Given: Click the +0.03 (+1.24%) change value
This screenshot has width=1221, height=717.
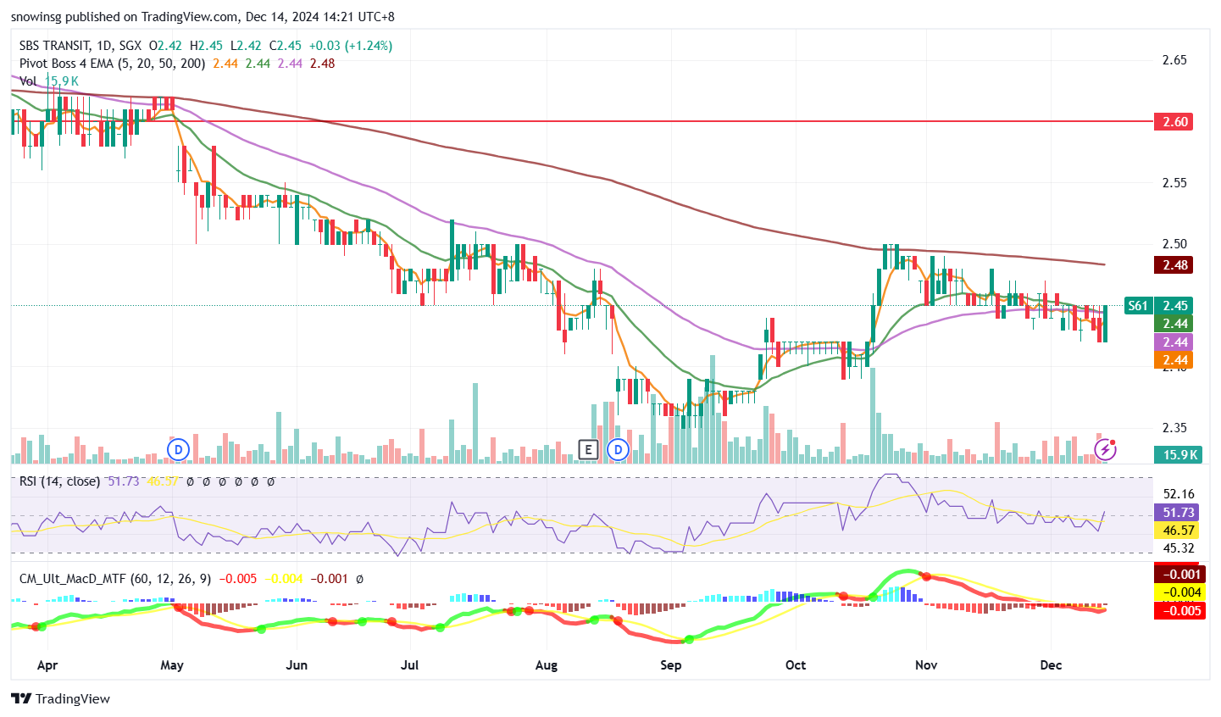Looking at the screenshot, I should [x=350, y=46].
